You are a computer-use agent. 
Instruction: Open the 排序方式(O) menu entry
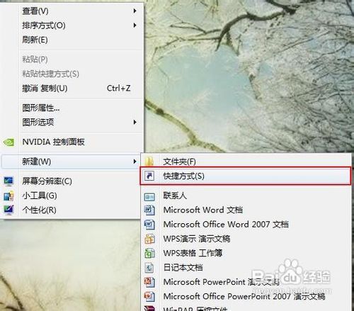72,25
